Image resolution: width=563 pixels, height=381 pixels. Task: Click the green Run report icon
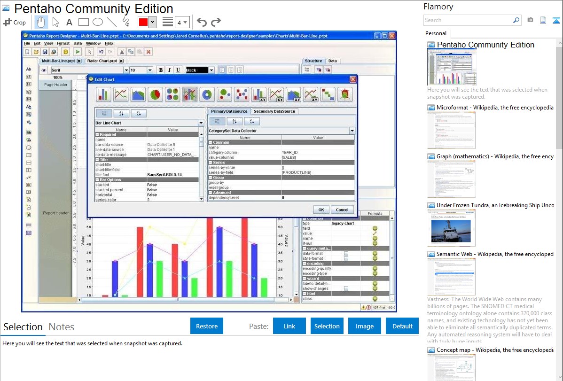78,52
